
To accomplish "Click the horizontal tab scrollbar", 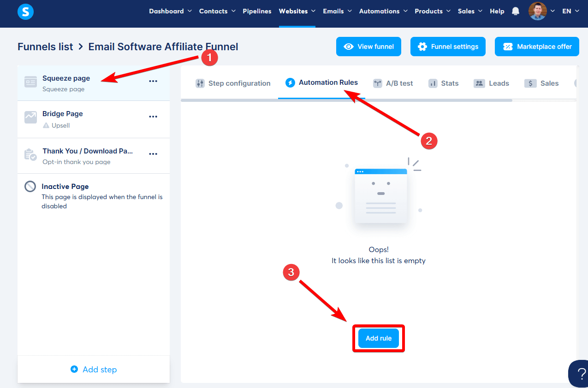I will pyautogui.click(x=346, y=100).
